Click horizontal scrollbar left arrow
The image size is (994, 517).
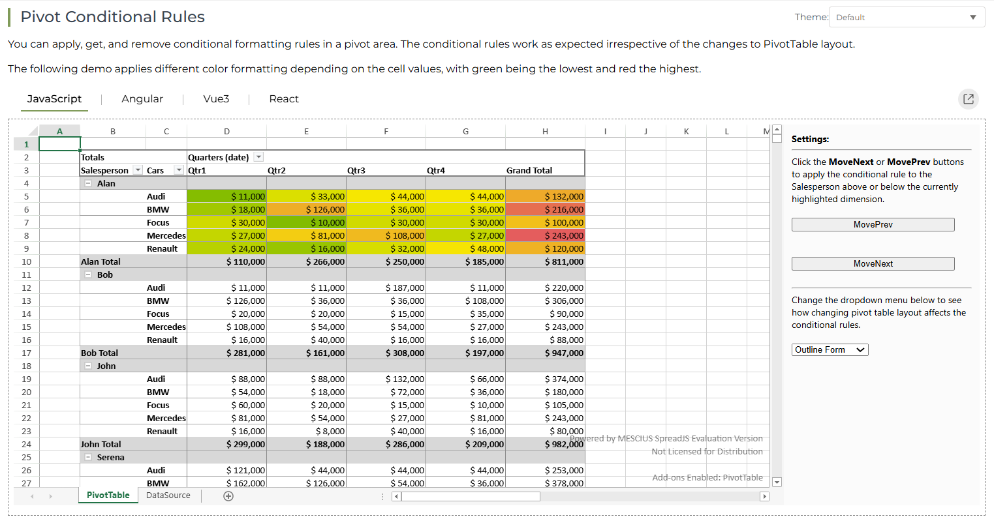[x=396, y=497]
